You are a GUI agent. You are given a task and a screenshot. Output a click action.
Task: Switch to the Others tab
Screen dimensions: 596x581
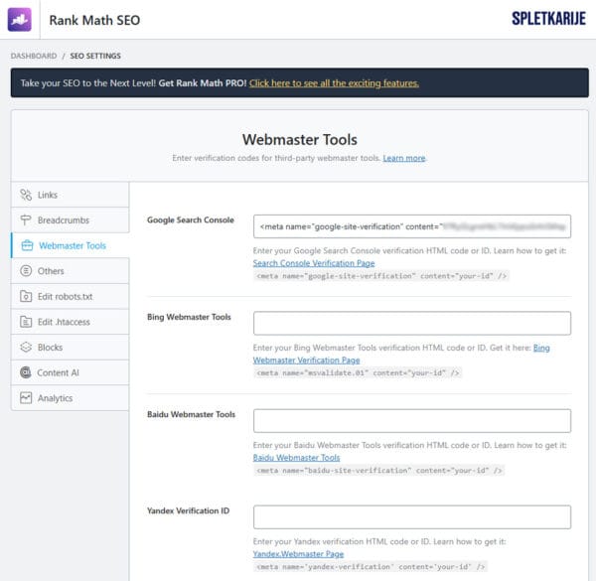[71, 271]
